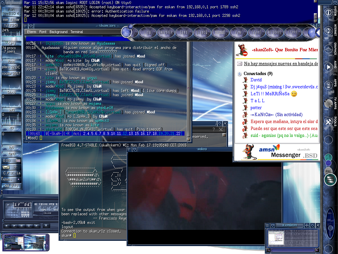Select the first desktop thumbnail in pager
The width and height of the screenshot is (338, 254).
tap(13, 243)
